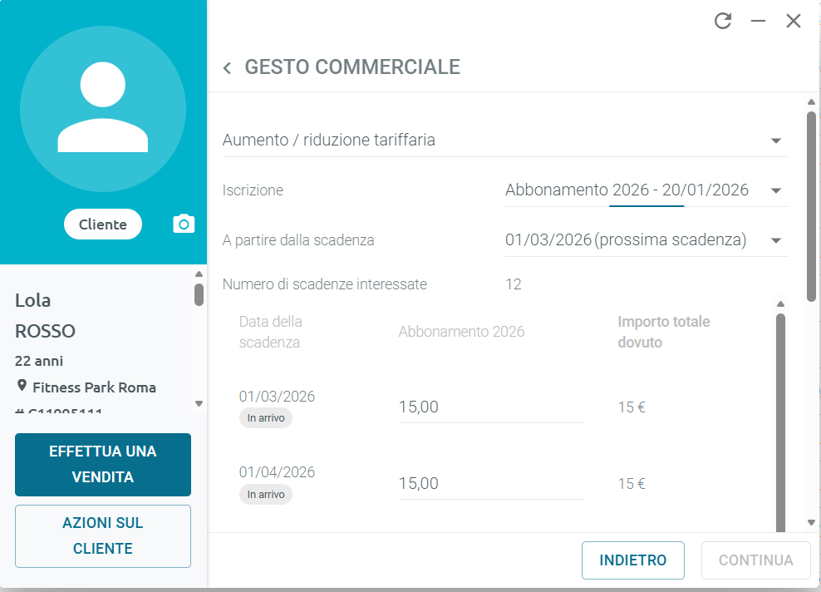This screenshot has height=592, width=821.
Task: Click the 15 € total for 01/04/2026
Action: (x=632, y=484)
